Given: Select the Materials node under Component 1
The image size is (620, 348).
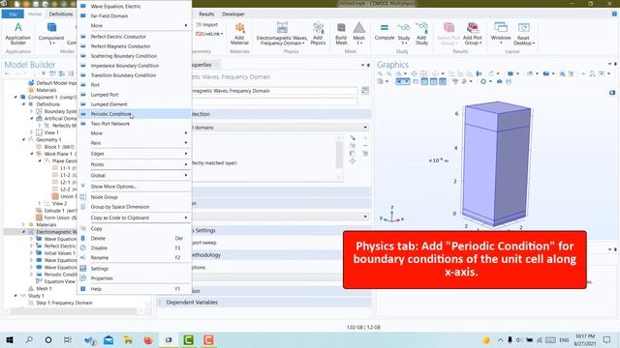Looking at the screenshot, I should [46, 224].
